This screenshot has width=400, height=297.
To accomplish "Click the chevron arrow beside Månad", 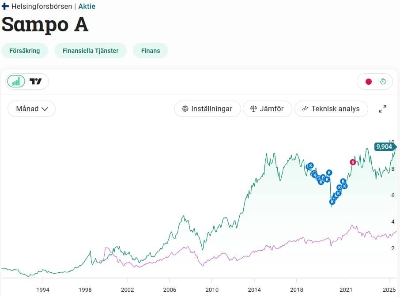I will (x=45, y=109).
